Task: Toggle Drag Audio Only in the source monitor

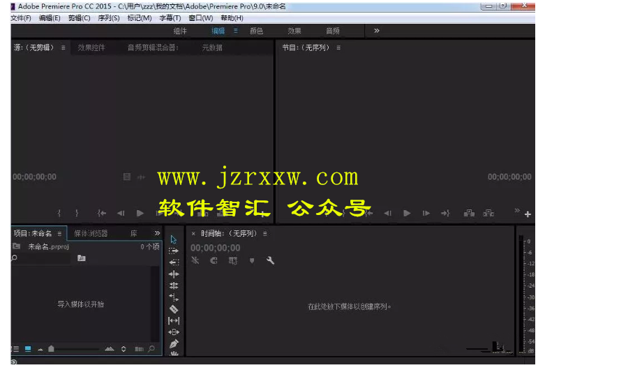Action: pos(141,177)
